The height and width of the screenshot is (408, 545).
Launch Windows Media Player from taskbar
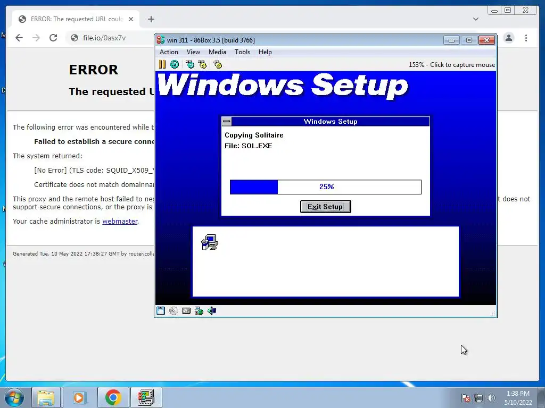[x=79, y=397]
